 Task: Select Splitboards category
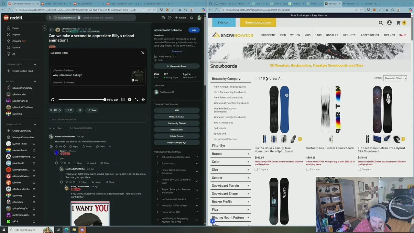[220, 128]
